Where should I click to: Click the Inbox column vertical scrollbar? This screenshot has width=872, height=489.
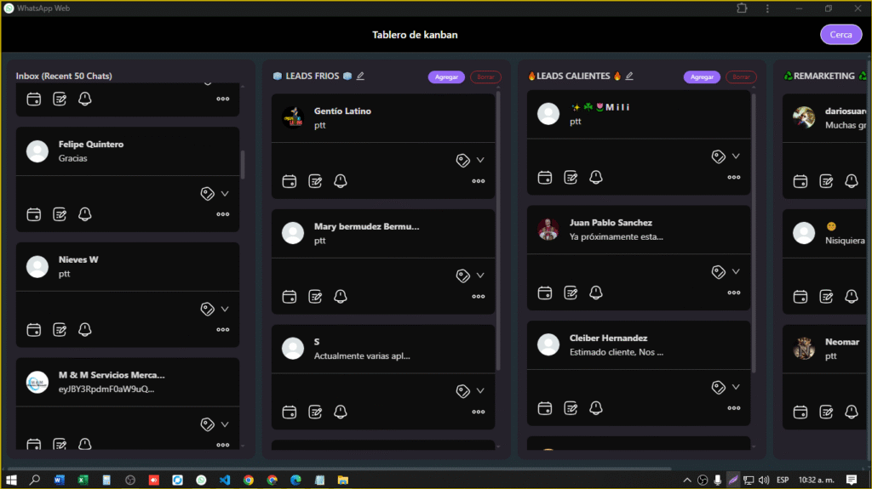[243, 164]
